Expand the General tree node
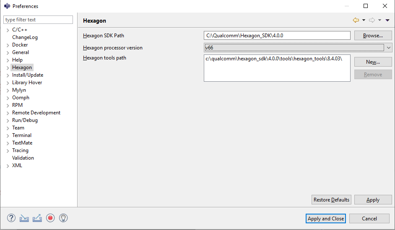 [x=8, y=53]
